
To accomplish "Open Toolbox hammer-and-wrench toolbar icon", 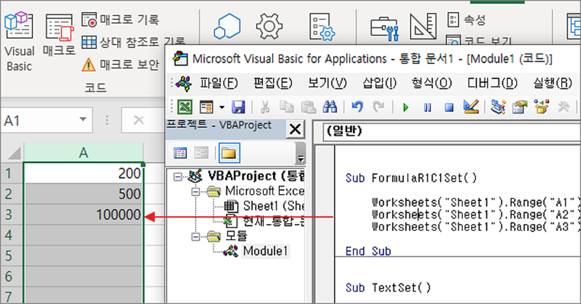I will tap(563, 107).
